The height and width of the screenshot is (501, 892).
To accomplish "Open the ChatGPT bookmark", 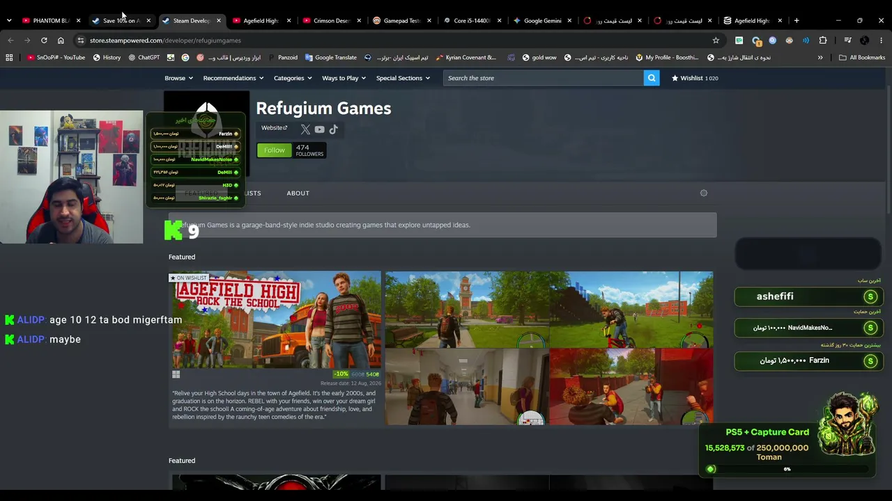I will click(144, 58).
